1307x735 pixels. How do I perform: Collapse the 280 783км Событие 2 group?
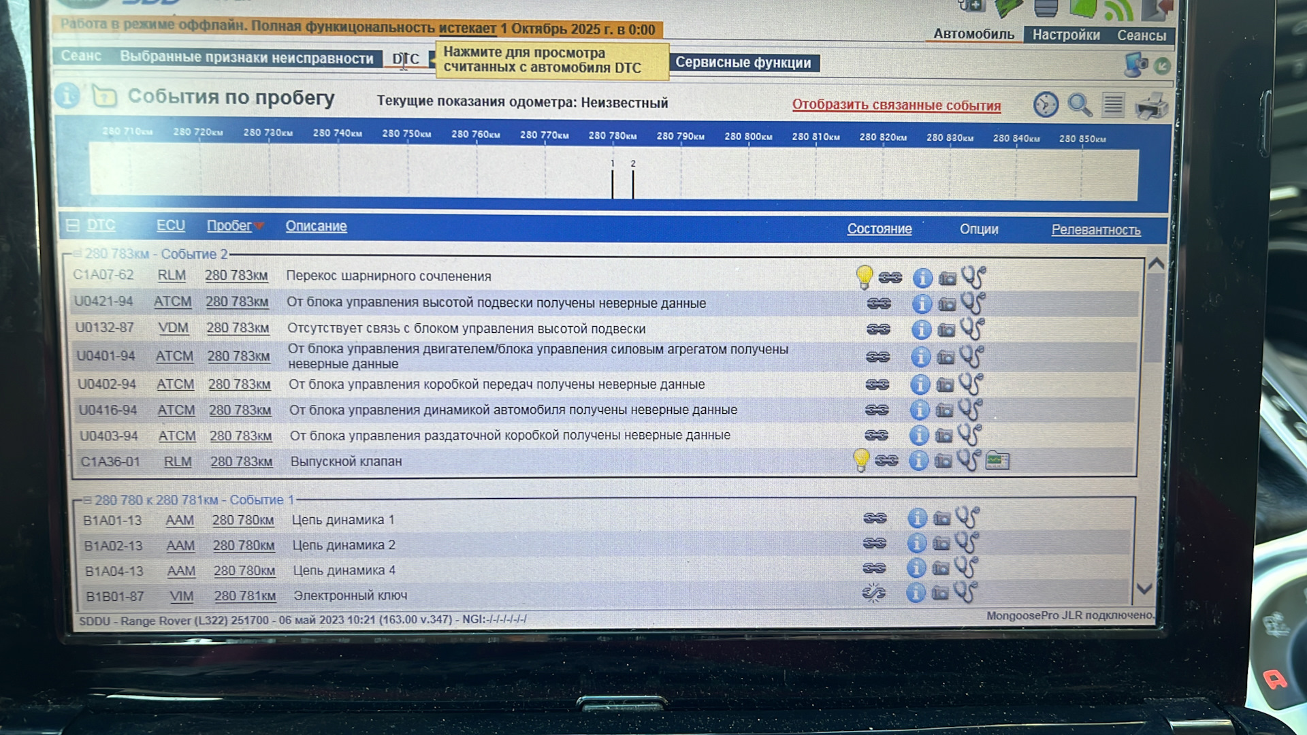tap(77, 254)
